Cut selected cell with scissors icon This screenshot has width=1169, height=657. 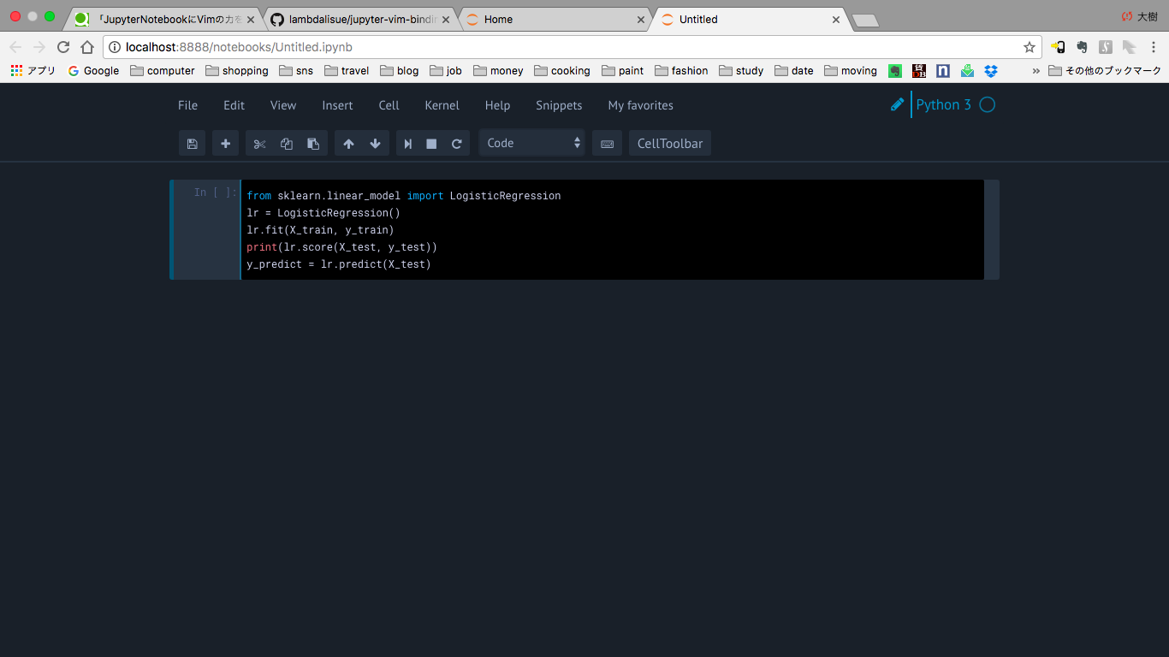260,144
